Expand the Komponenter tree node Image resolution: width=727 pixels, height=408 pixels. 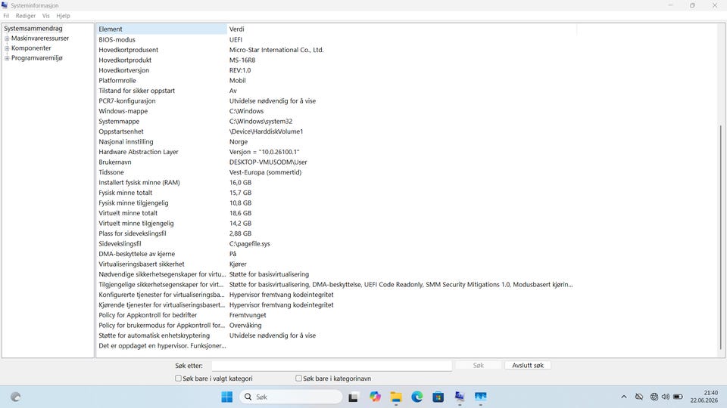tap(7, 48)
